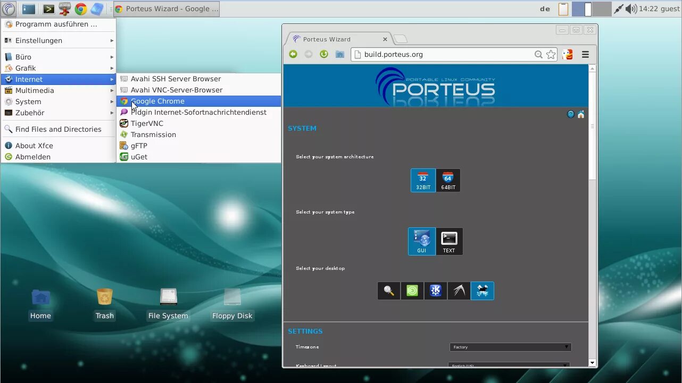Reload the Porteus Wizard page
The image size is (682, 383).
tap(324, 54)
